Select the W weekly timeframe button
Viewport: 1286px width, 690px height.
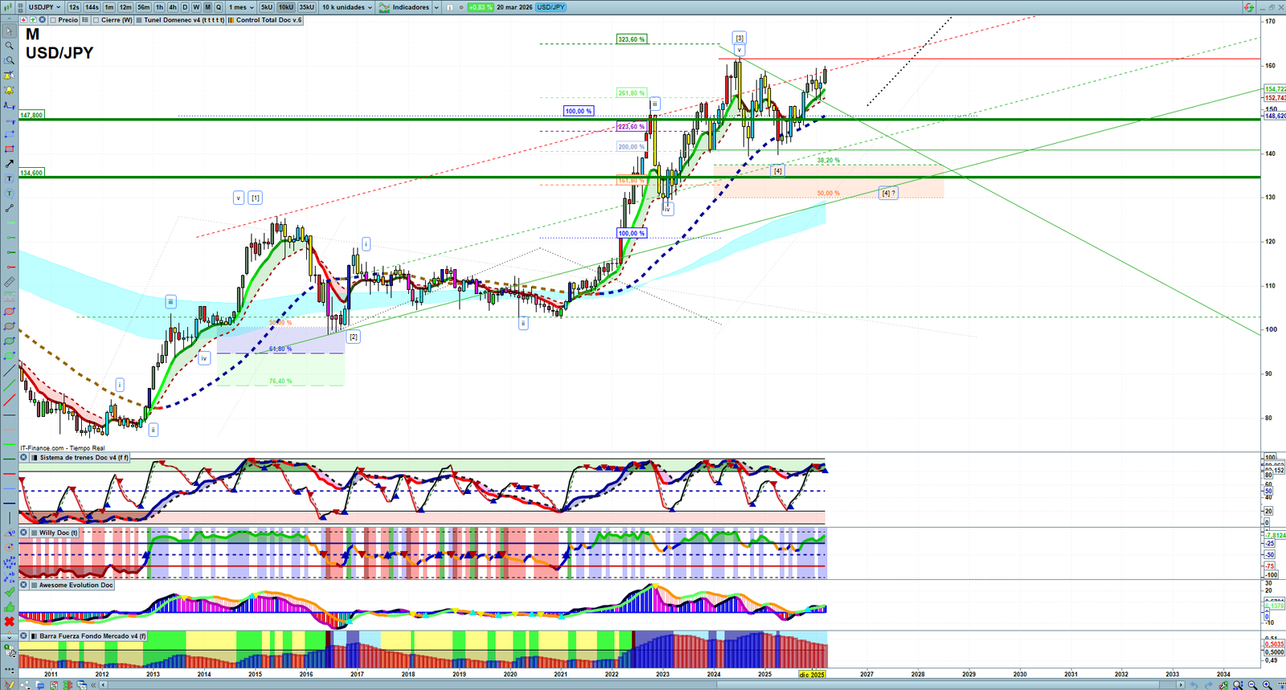pos(196,7)
